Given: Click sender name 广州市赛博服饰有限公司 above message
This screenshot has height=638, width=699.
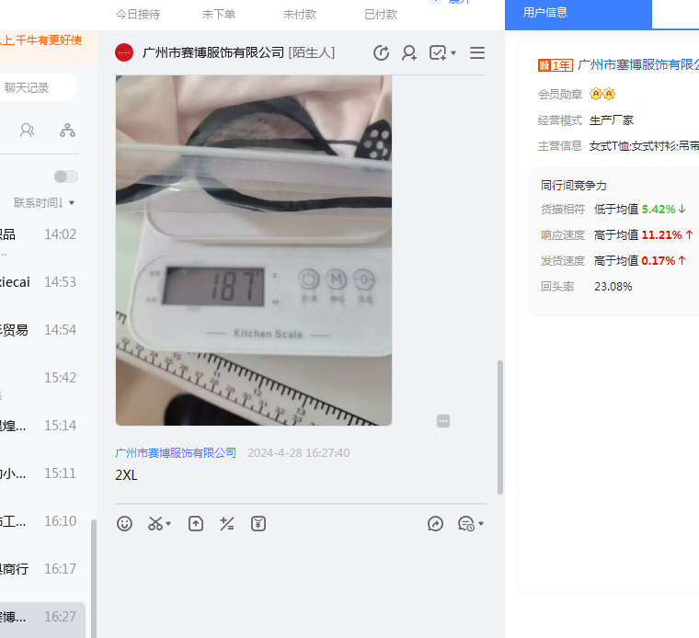Looking at the screenshot, I should point(176,452).
